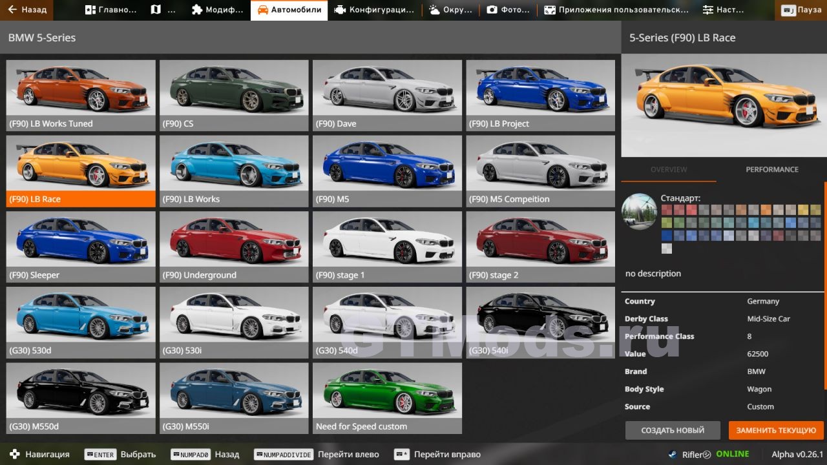Click the green ONLINE status
Screen dimensions: 827x465
point(733,454)
